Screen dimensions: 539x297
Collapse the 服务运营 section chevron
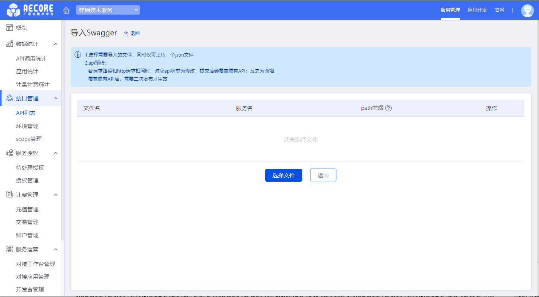(56, 250)
